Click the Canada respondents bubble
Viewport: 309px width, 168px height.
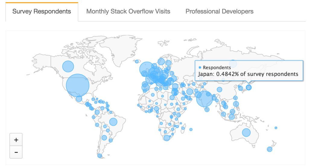[68, 66]
